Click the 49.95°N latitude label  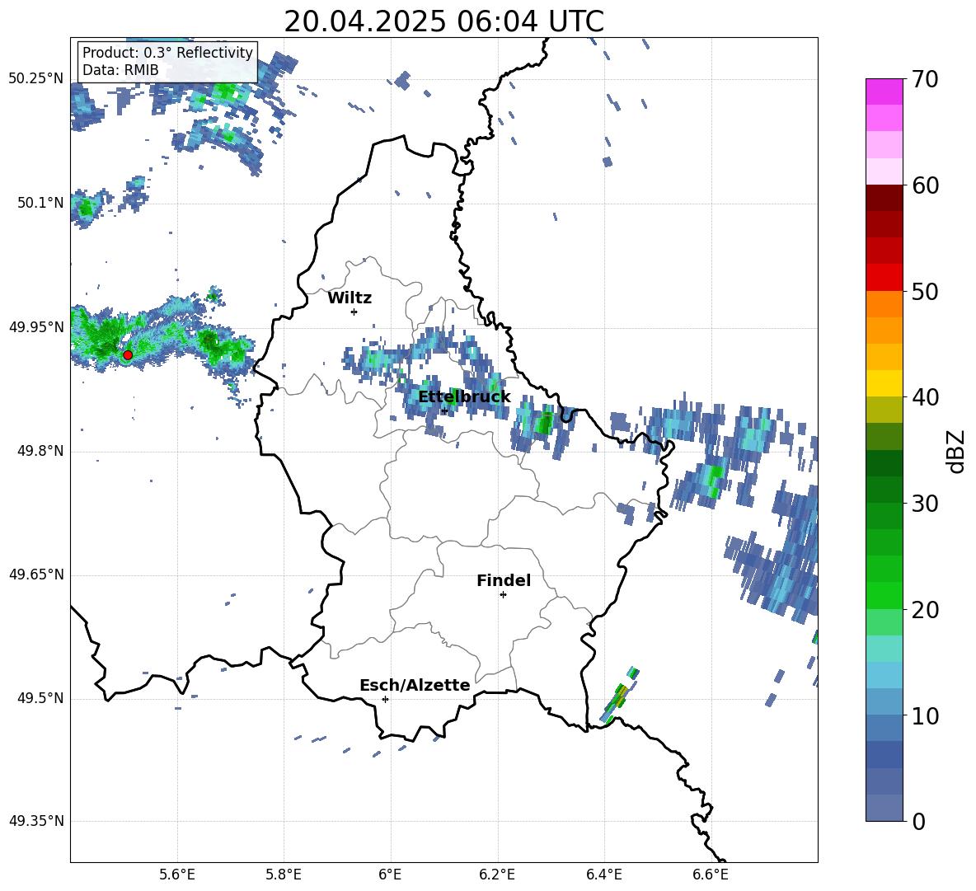tap(36, 327)
